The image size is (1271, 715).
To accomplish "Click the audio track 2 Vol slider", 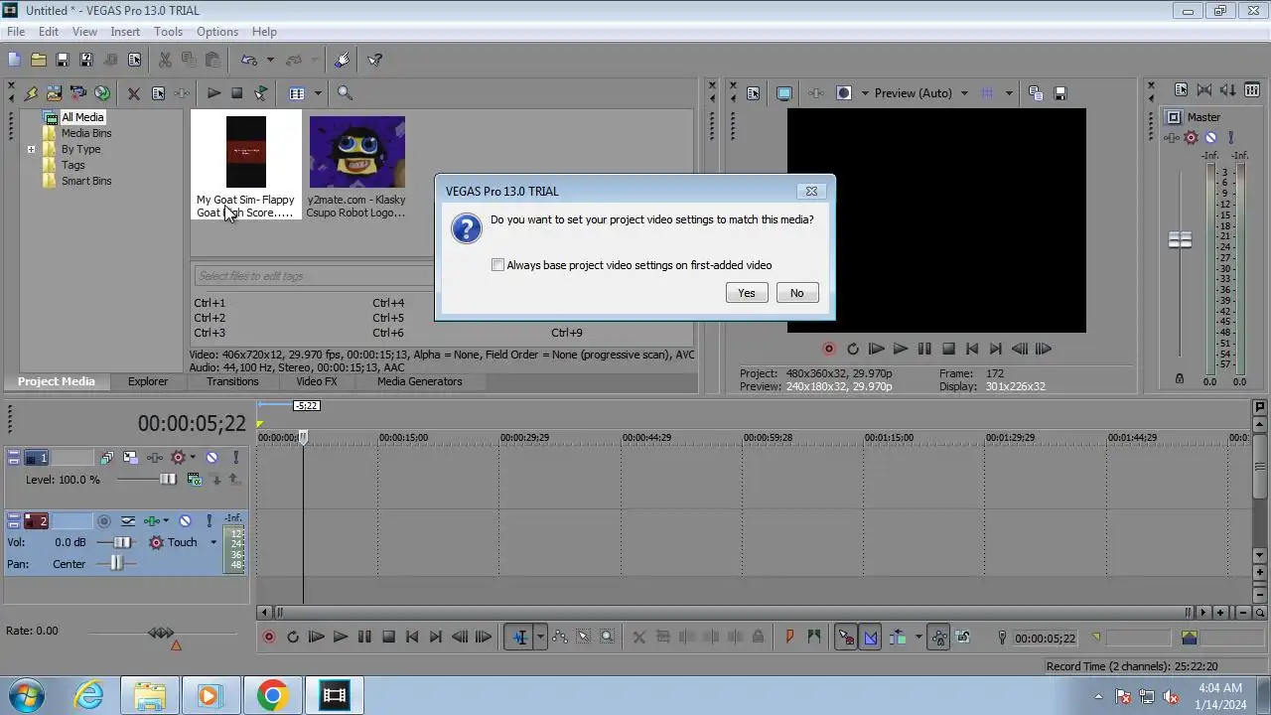I will (x=120, y=542).
